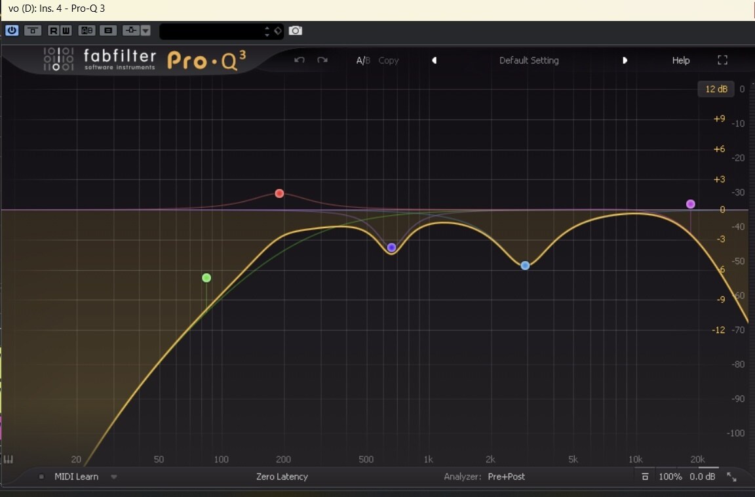Click the resize interface icon at bottom right
The image size is (755, 497).
pyautogui.click(x=731, y=477)
